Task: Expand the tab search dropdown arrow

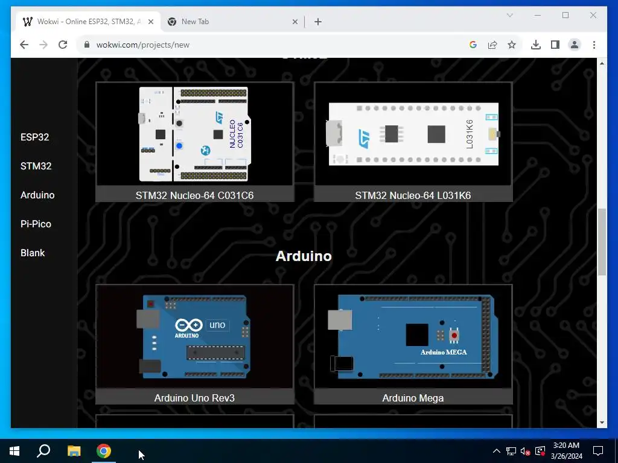Action: click(x=509, y=15)
